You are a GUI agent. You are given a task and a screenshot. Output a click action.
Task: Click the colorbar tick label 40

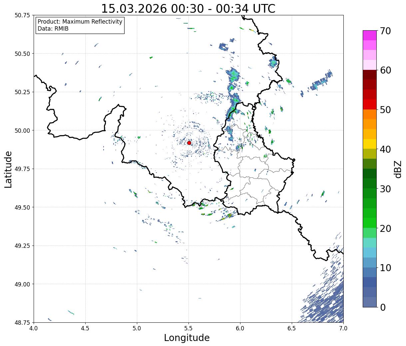point(385,149)
